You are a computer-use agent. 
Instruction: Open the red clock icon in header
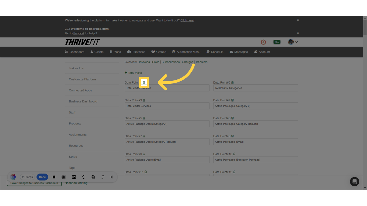pyautogui.click(x=263, y=42)
